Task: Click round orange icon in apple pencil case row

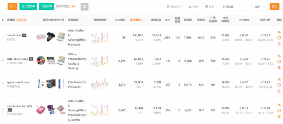Action: click(279, 85)
